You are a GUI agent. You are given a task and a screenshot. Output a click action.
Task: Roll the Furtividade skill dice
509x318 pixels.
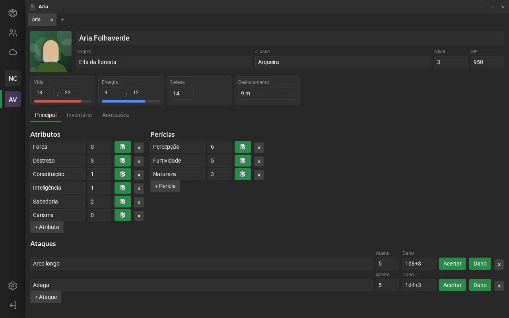(x=243, y=161)
